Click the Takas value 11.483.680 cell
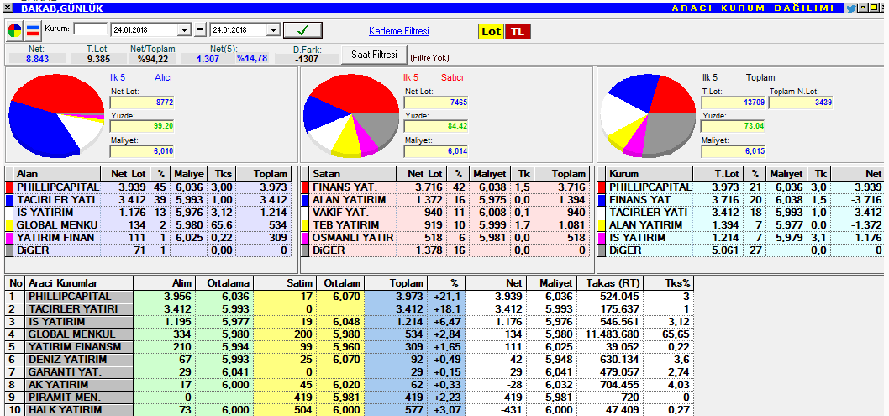The height and width of the screenshot is (416, 889). (x=610, y=334)
